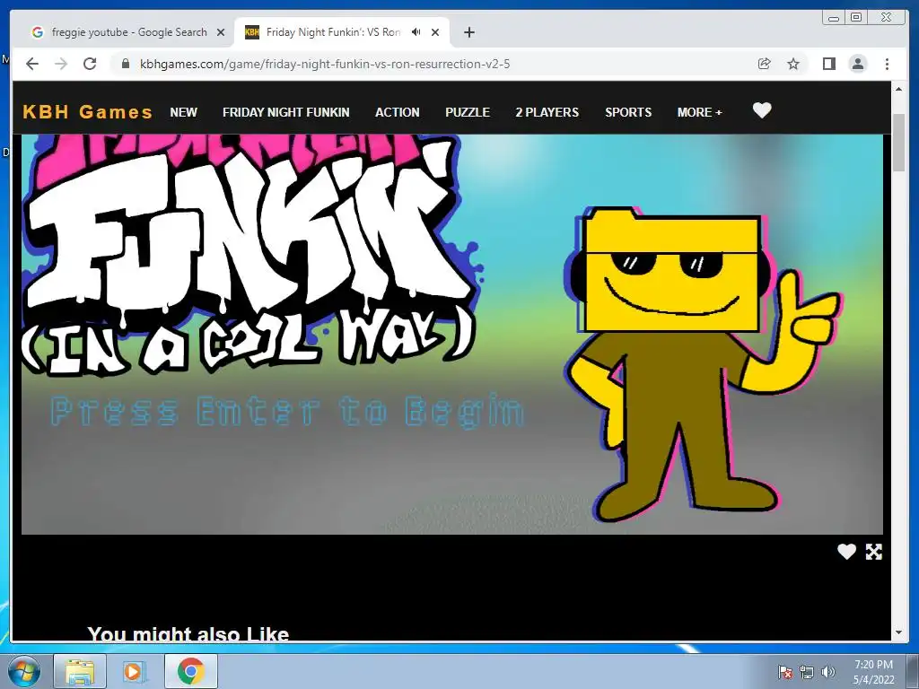Click the game canvas with Press Enter to Begin
The width and height of the screenshot is (919, 689).
452,334
